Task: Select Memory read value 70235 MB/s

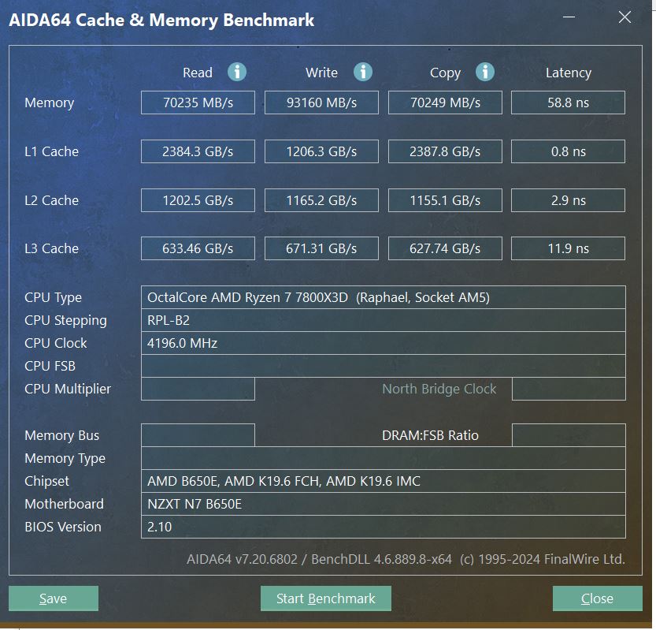Action: [198, 103]
